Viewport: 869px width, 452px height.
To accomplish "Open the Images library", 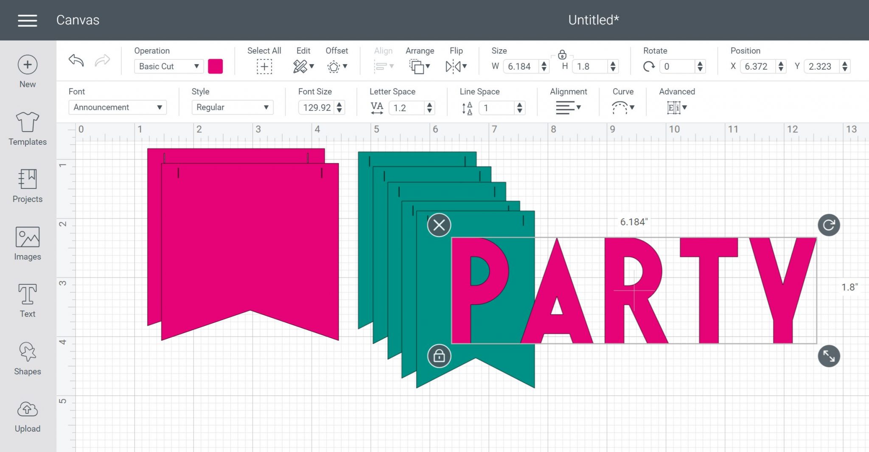I will tap(28, 243).
